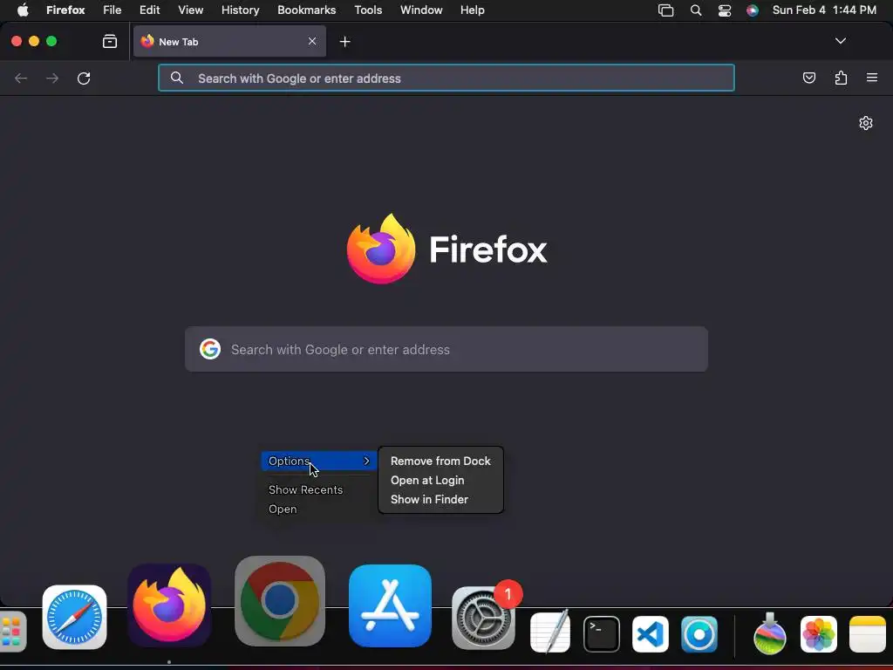The image size is (893, 670).
Task: Launch Google Chrome from the Dock
Action: point(280,601)
